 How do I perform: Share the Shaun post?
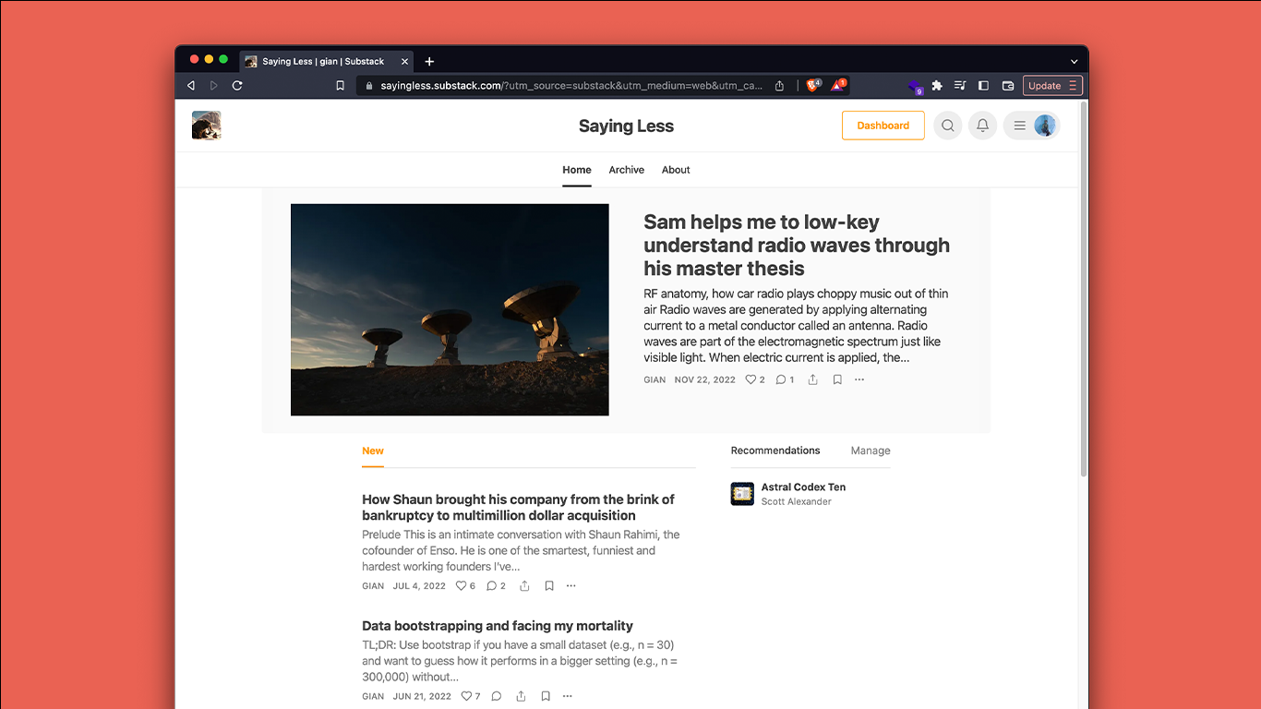(524, 586)
